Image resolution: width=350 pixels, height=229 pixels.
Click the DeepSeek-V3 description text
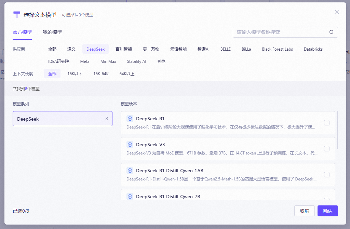pyautogui.click(x=222, y=153)
